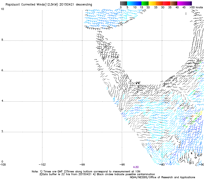Click the yellow 20-25 knots color swatch
This screenshot has width=204, height=179.
point(152,3)
